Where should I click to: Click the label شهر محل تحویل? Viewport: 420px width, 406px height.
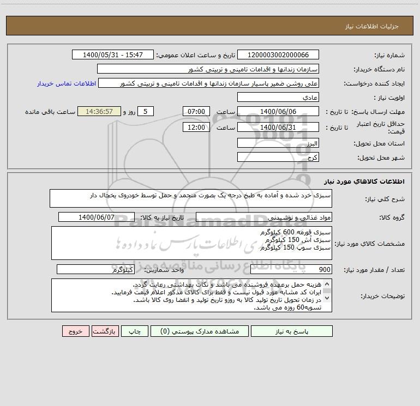pos(381,157)
